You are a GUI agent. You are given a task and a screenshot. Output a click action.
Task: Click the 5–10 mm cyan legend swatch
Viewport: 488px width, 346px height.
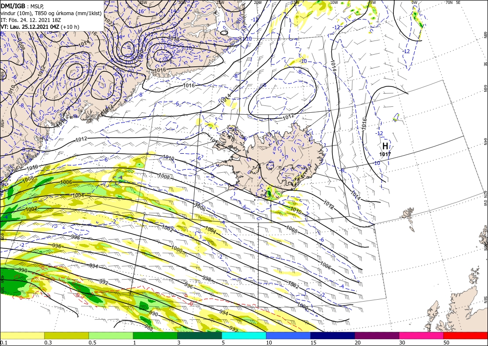tap(244, 335)
